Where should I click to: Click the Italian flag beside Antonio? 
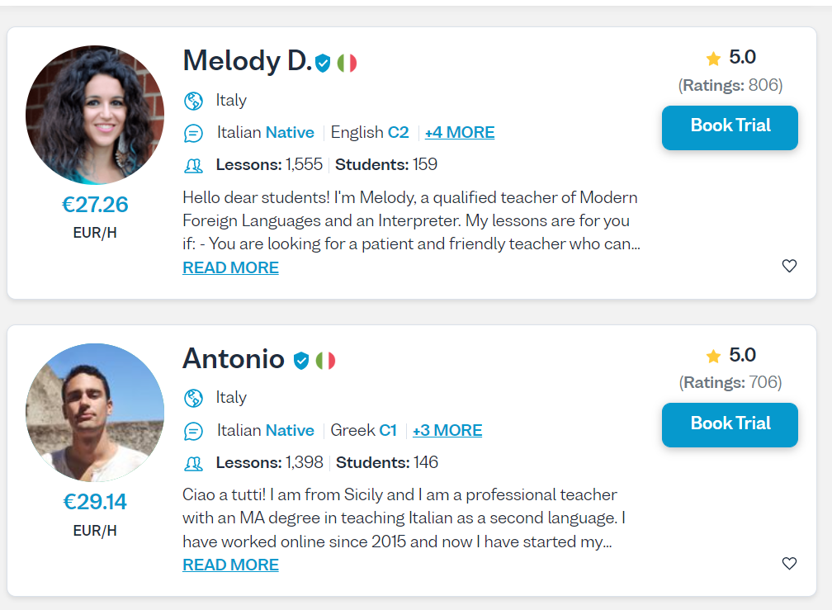tap(326, 361)
